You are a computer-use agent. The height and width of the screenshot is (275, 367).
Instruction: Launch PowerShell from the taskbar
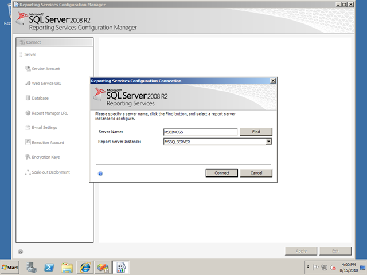pos(49,268)
